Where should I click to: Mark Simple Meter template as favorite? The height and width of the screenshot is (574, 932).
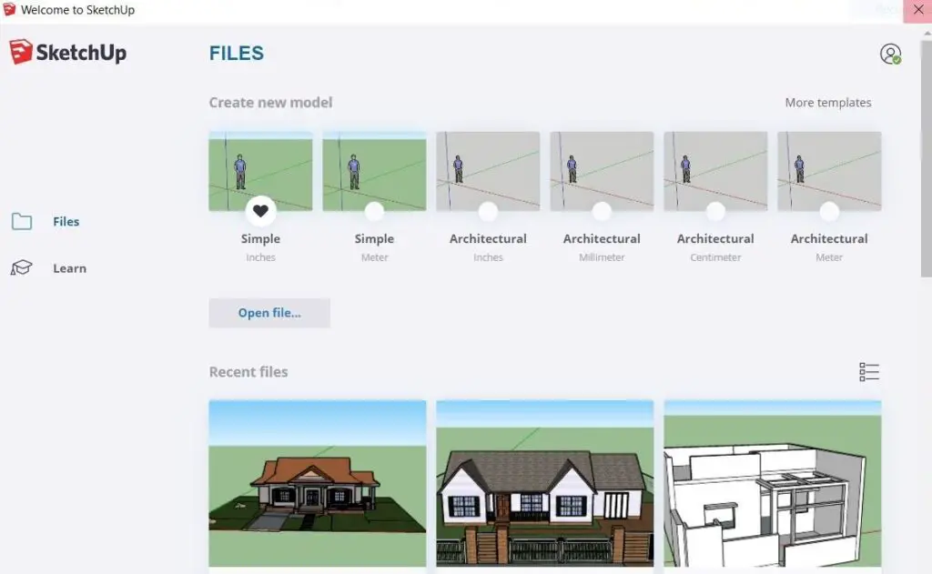(x=374, y=211)
